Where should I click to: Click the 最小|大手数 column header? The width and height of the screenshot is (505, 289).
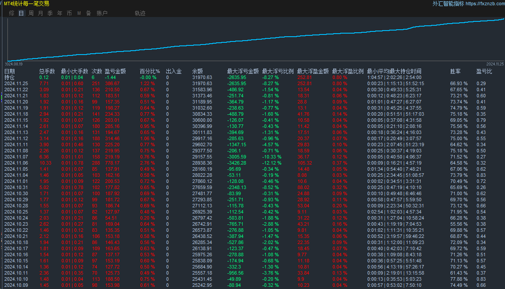74,71
